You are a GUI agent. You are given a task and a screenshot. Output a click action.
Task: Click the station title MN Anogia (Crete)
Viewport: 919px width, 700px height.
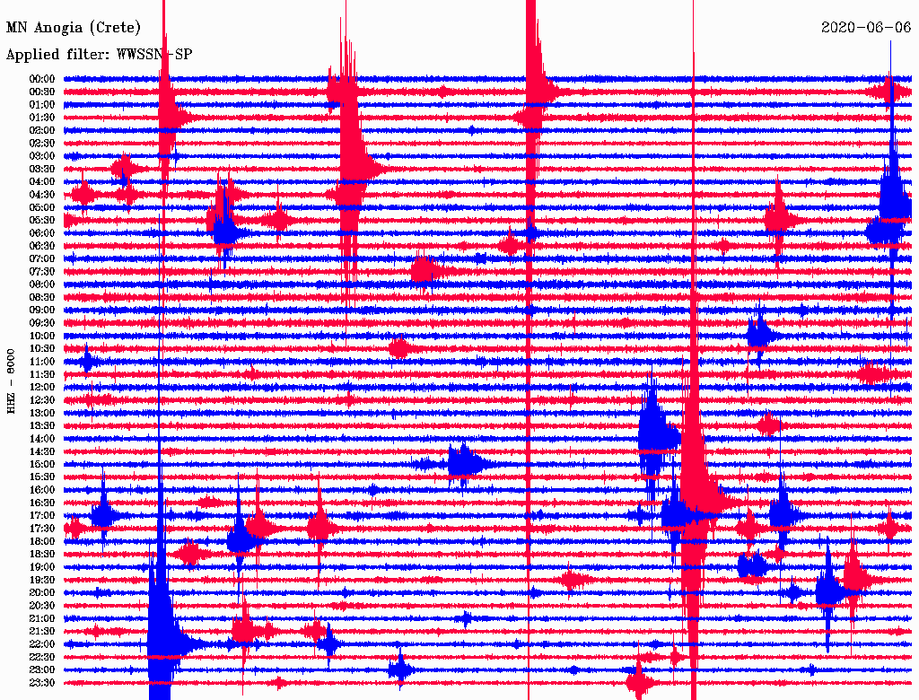74,28
